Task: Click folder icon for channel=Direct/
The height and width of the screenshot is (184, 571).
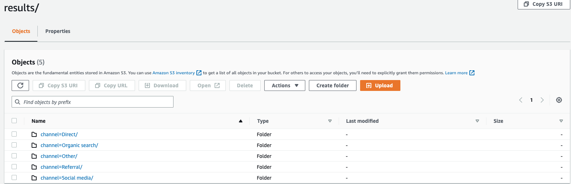Action: [x=34, y=134]
